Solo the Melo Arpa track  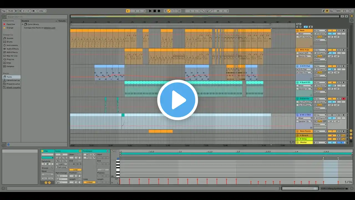coord(339,50)
